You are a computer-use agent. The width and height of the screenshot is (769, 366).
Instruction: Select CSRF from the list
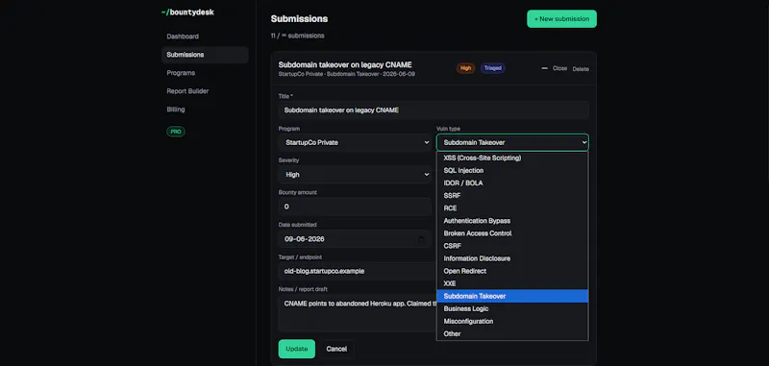click(512, 246)
